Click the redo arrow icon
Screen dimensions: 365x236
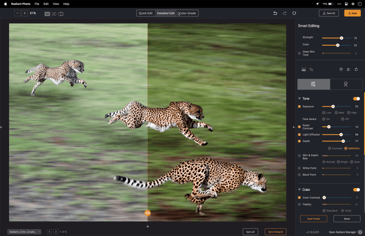click(285, 13)
